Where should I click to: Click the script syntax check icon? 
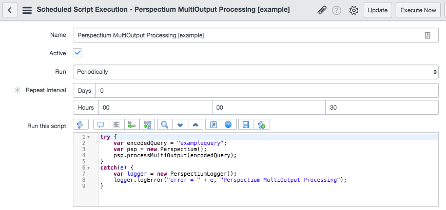261,124
